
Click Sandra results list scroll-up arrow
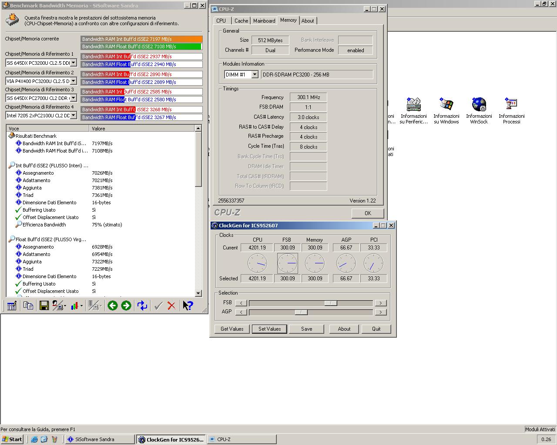coord(198,128)
